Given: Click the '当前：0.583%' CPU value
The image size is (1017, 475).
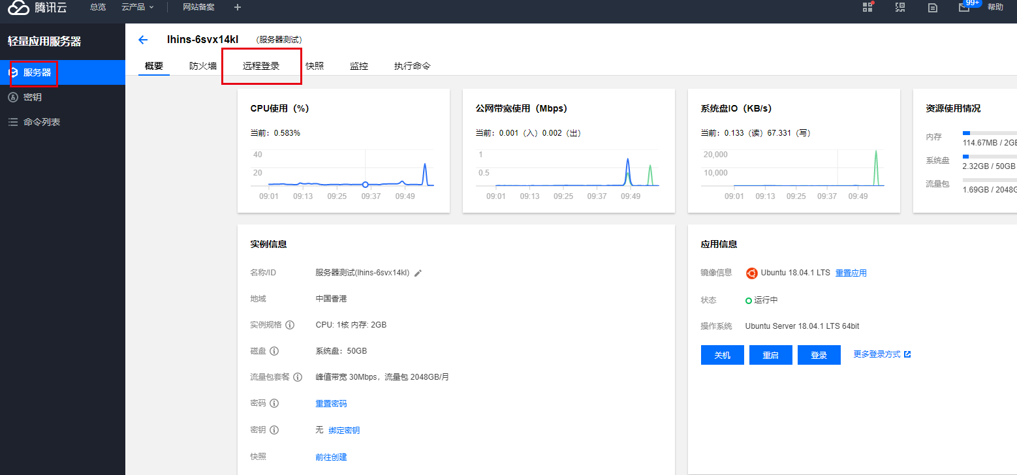Looking at the screenshot, I should [x=275, y=133].
